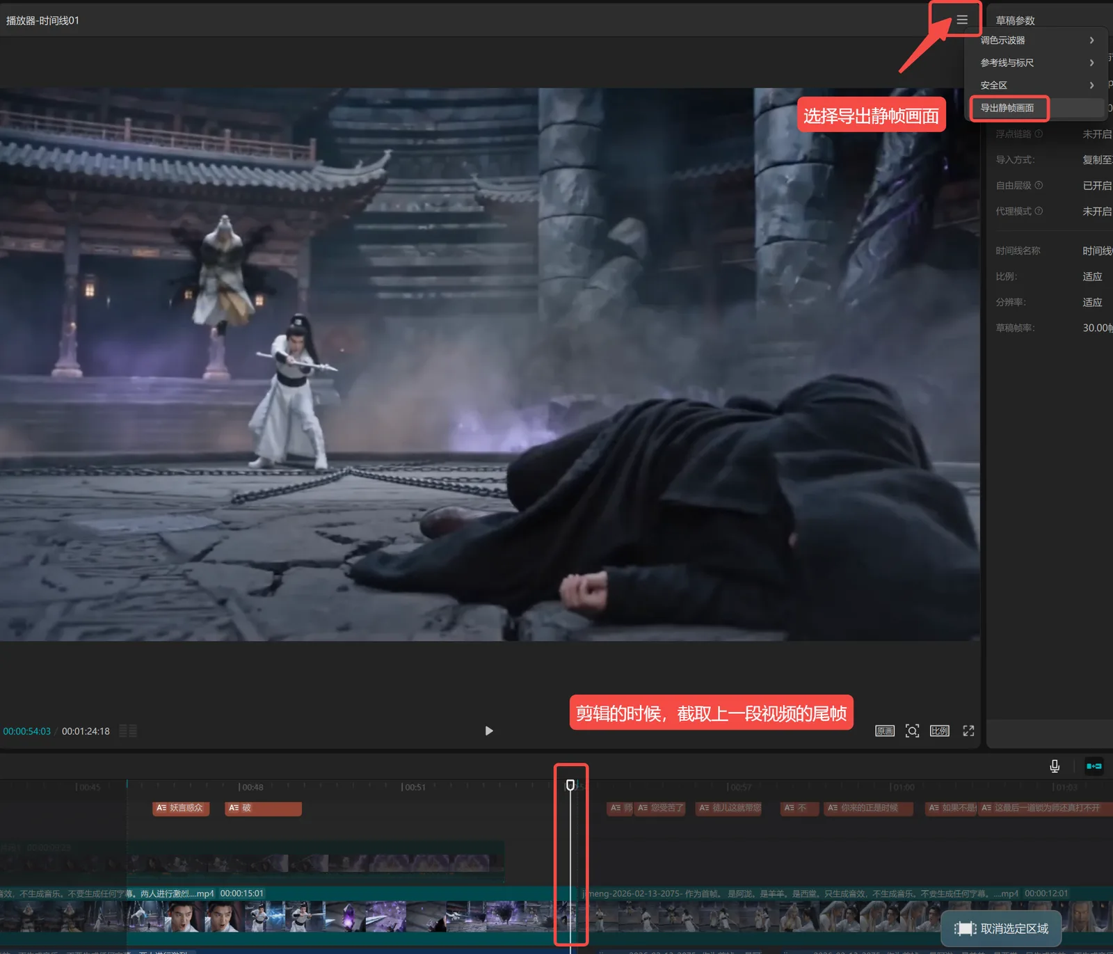The image size is (1113, 954).
Task: Click the audio level meter icon
Action: 128,731
